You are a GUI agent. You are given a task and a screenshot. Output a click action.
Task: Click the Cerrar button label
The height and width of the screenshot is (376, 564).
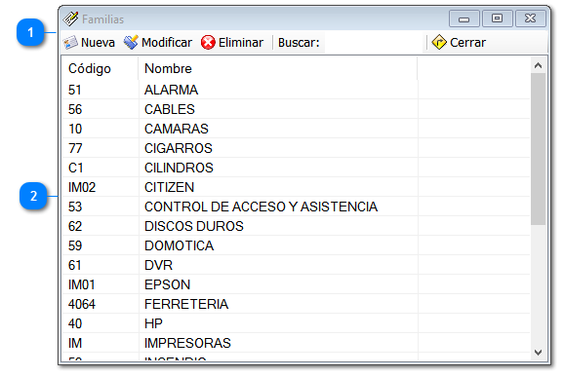pos(467,43)
